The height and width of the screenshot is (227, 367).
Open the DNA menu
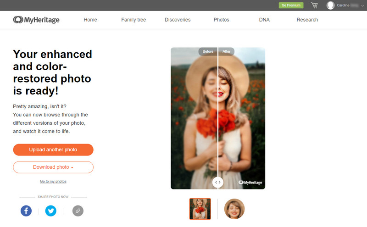264,20
